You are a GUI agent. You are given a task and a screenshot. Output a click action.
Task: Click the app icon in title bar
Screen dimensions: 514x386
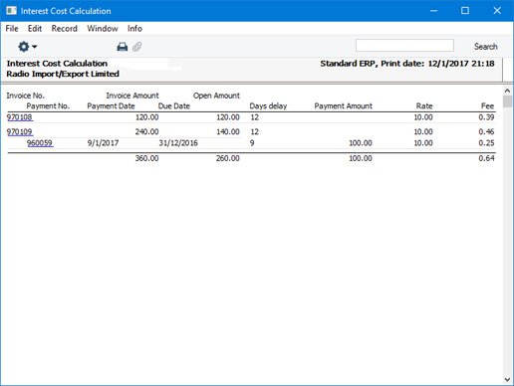coord(11,11)
